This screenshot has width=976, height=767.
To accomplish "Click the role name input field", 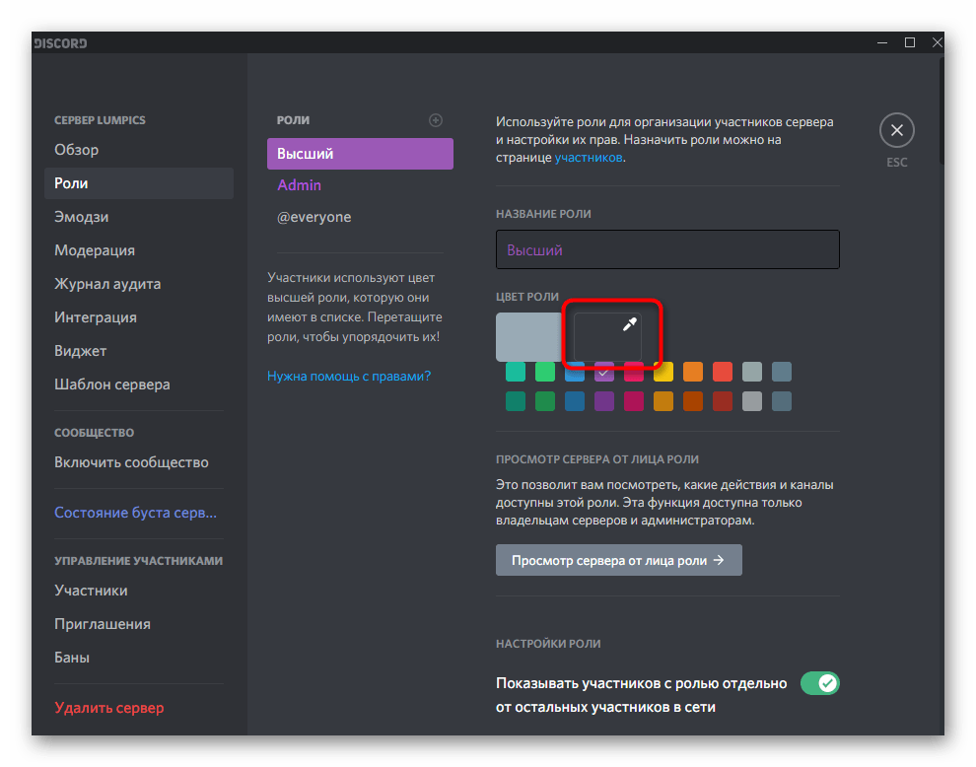I will 667,250.
